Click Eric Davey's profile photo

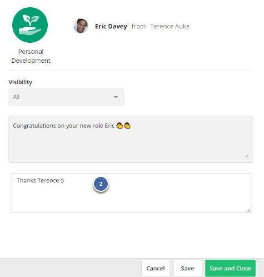click(81, 26)
